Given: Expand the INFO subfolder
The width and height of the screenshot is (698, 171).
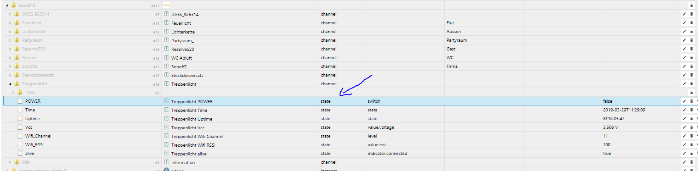Looking at the screenshot, I should click(13, 92).
